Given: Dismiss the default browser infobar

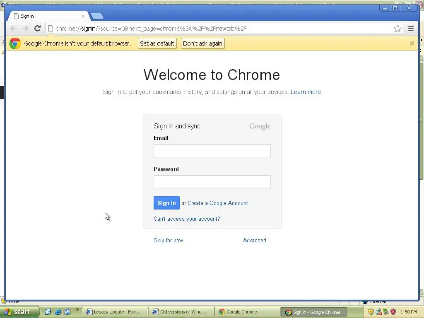Looking at the screenshot, I should 412,43.
